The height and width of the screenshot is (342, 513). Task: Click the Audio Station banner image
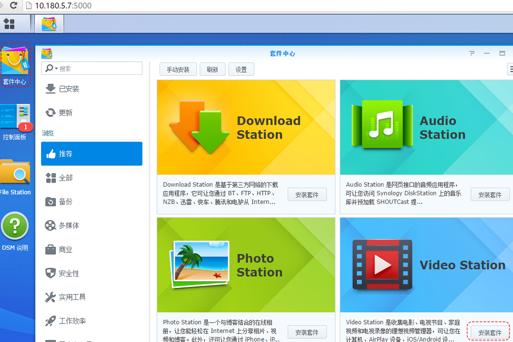(x=426, y=127)
